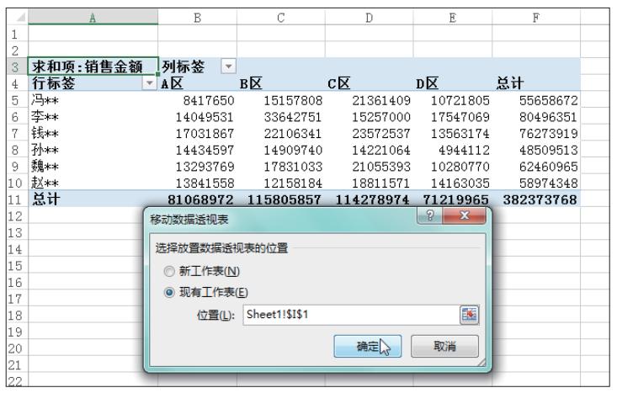Click the cell with value 55658672
Image resolution: width=617 pixels, height=393 pixels.
[x=536, y=100]
